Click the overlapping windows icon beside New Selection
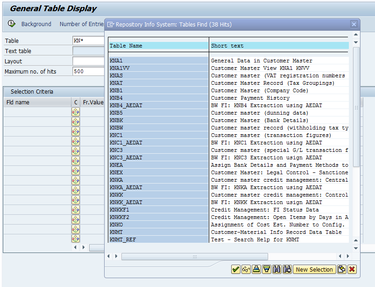Viewport: 375px width, 287px height. pos(342,269)
